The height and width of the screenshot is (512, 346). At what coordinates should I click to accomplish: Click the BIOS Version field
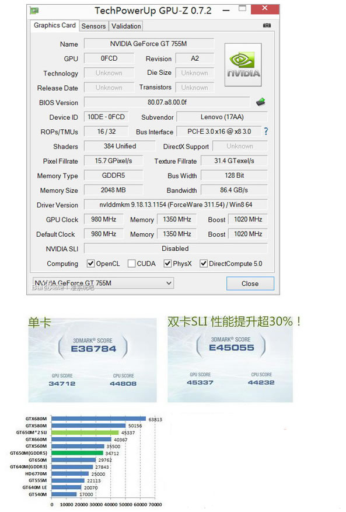click(167, 102)
